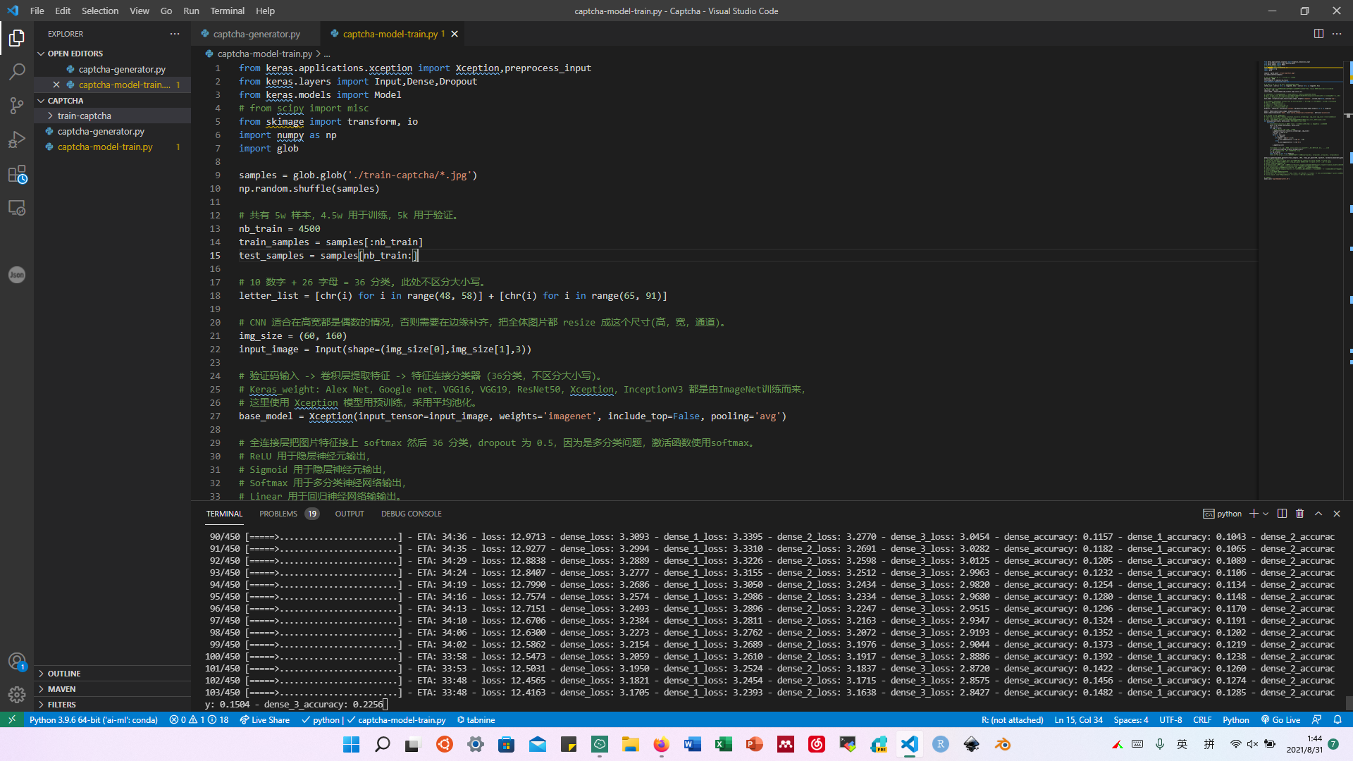
Task: Open the Explorer view in activity bar
Action: pos(17,38)
